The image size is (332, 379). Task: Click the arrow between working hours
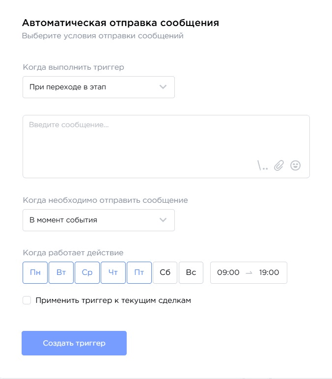[249, 272]
